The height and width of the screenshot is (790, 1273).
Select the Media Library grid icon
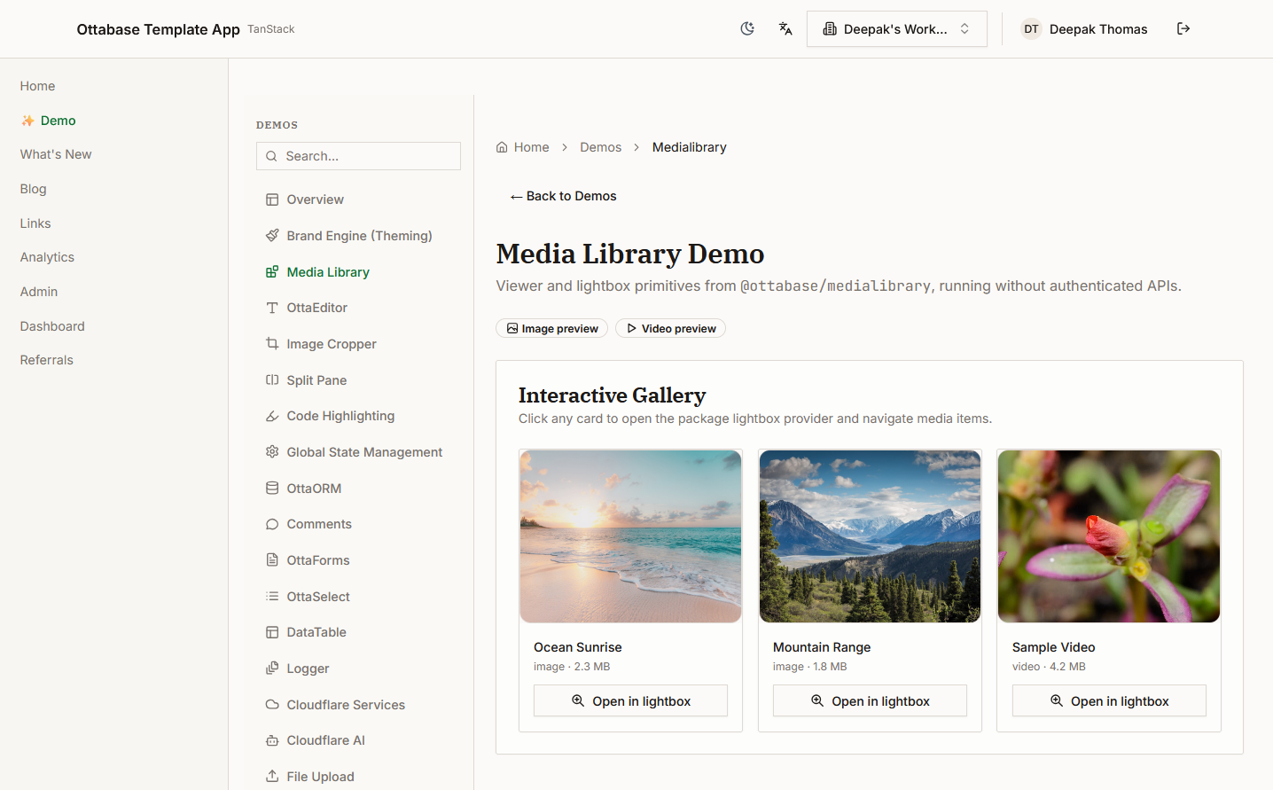click(x=272, y=271)
